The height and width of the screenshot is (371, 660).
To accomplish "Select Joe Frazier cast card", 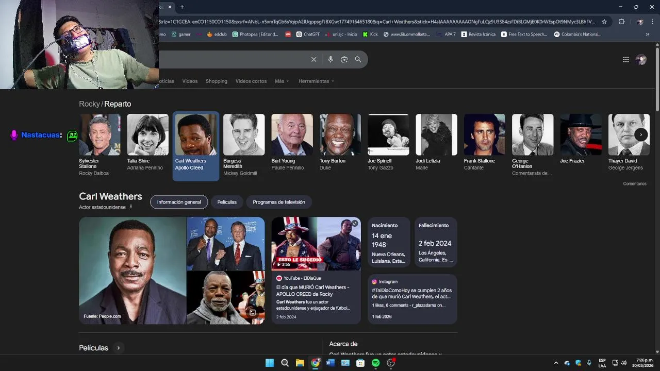I will (581, 140).
